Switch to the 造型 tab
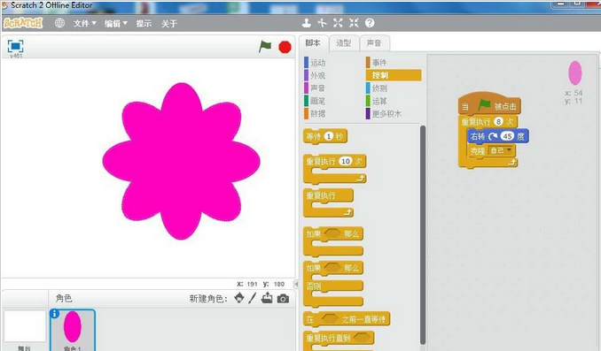Image resolution: width=601 pixels, height=351 pixels. click(x=343, y=42)
